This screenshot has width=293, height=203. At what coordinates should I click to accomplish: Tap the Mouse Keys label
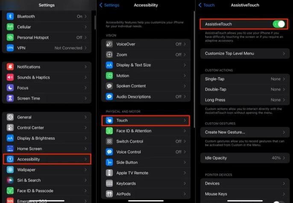point(216,194)
